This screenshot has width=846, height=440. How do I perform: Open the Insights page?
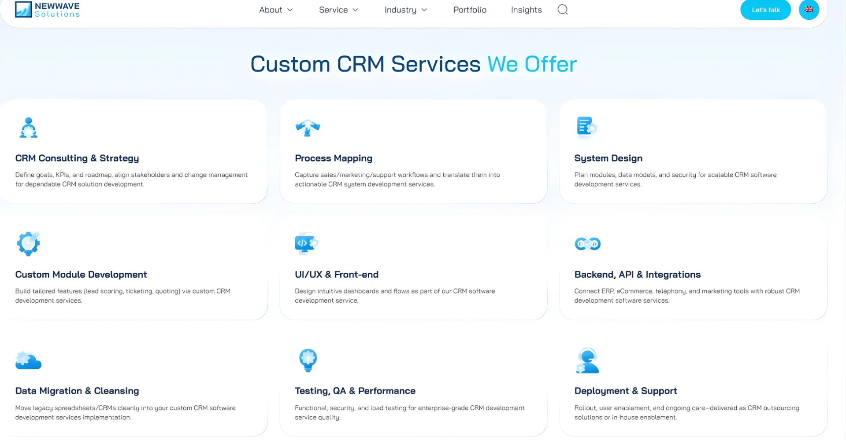(x=526, y=10)
